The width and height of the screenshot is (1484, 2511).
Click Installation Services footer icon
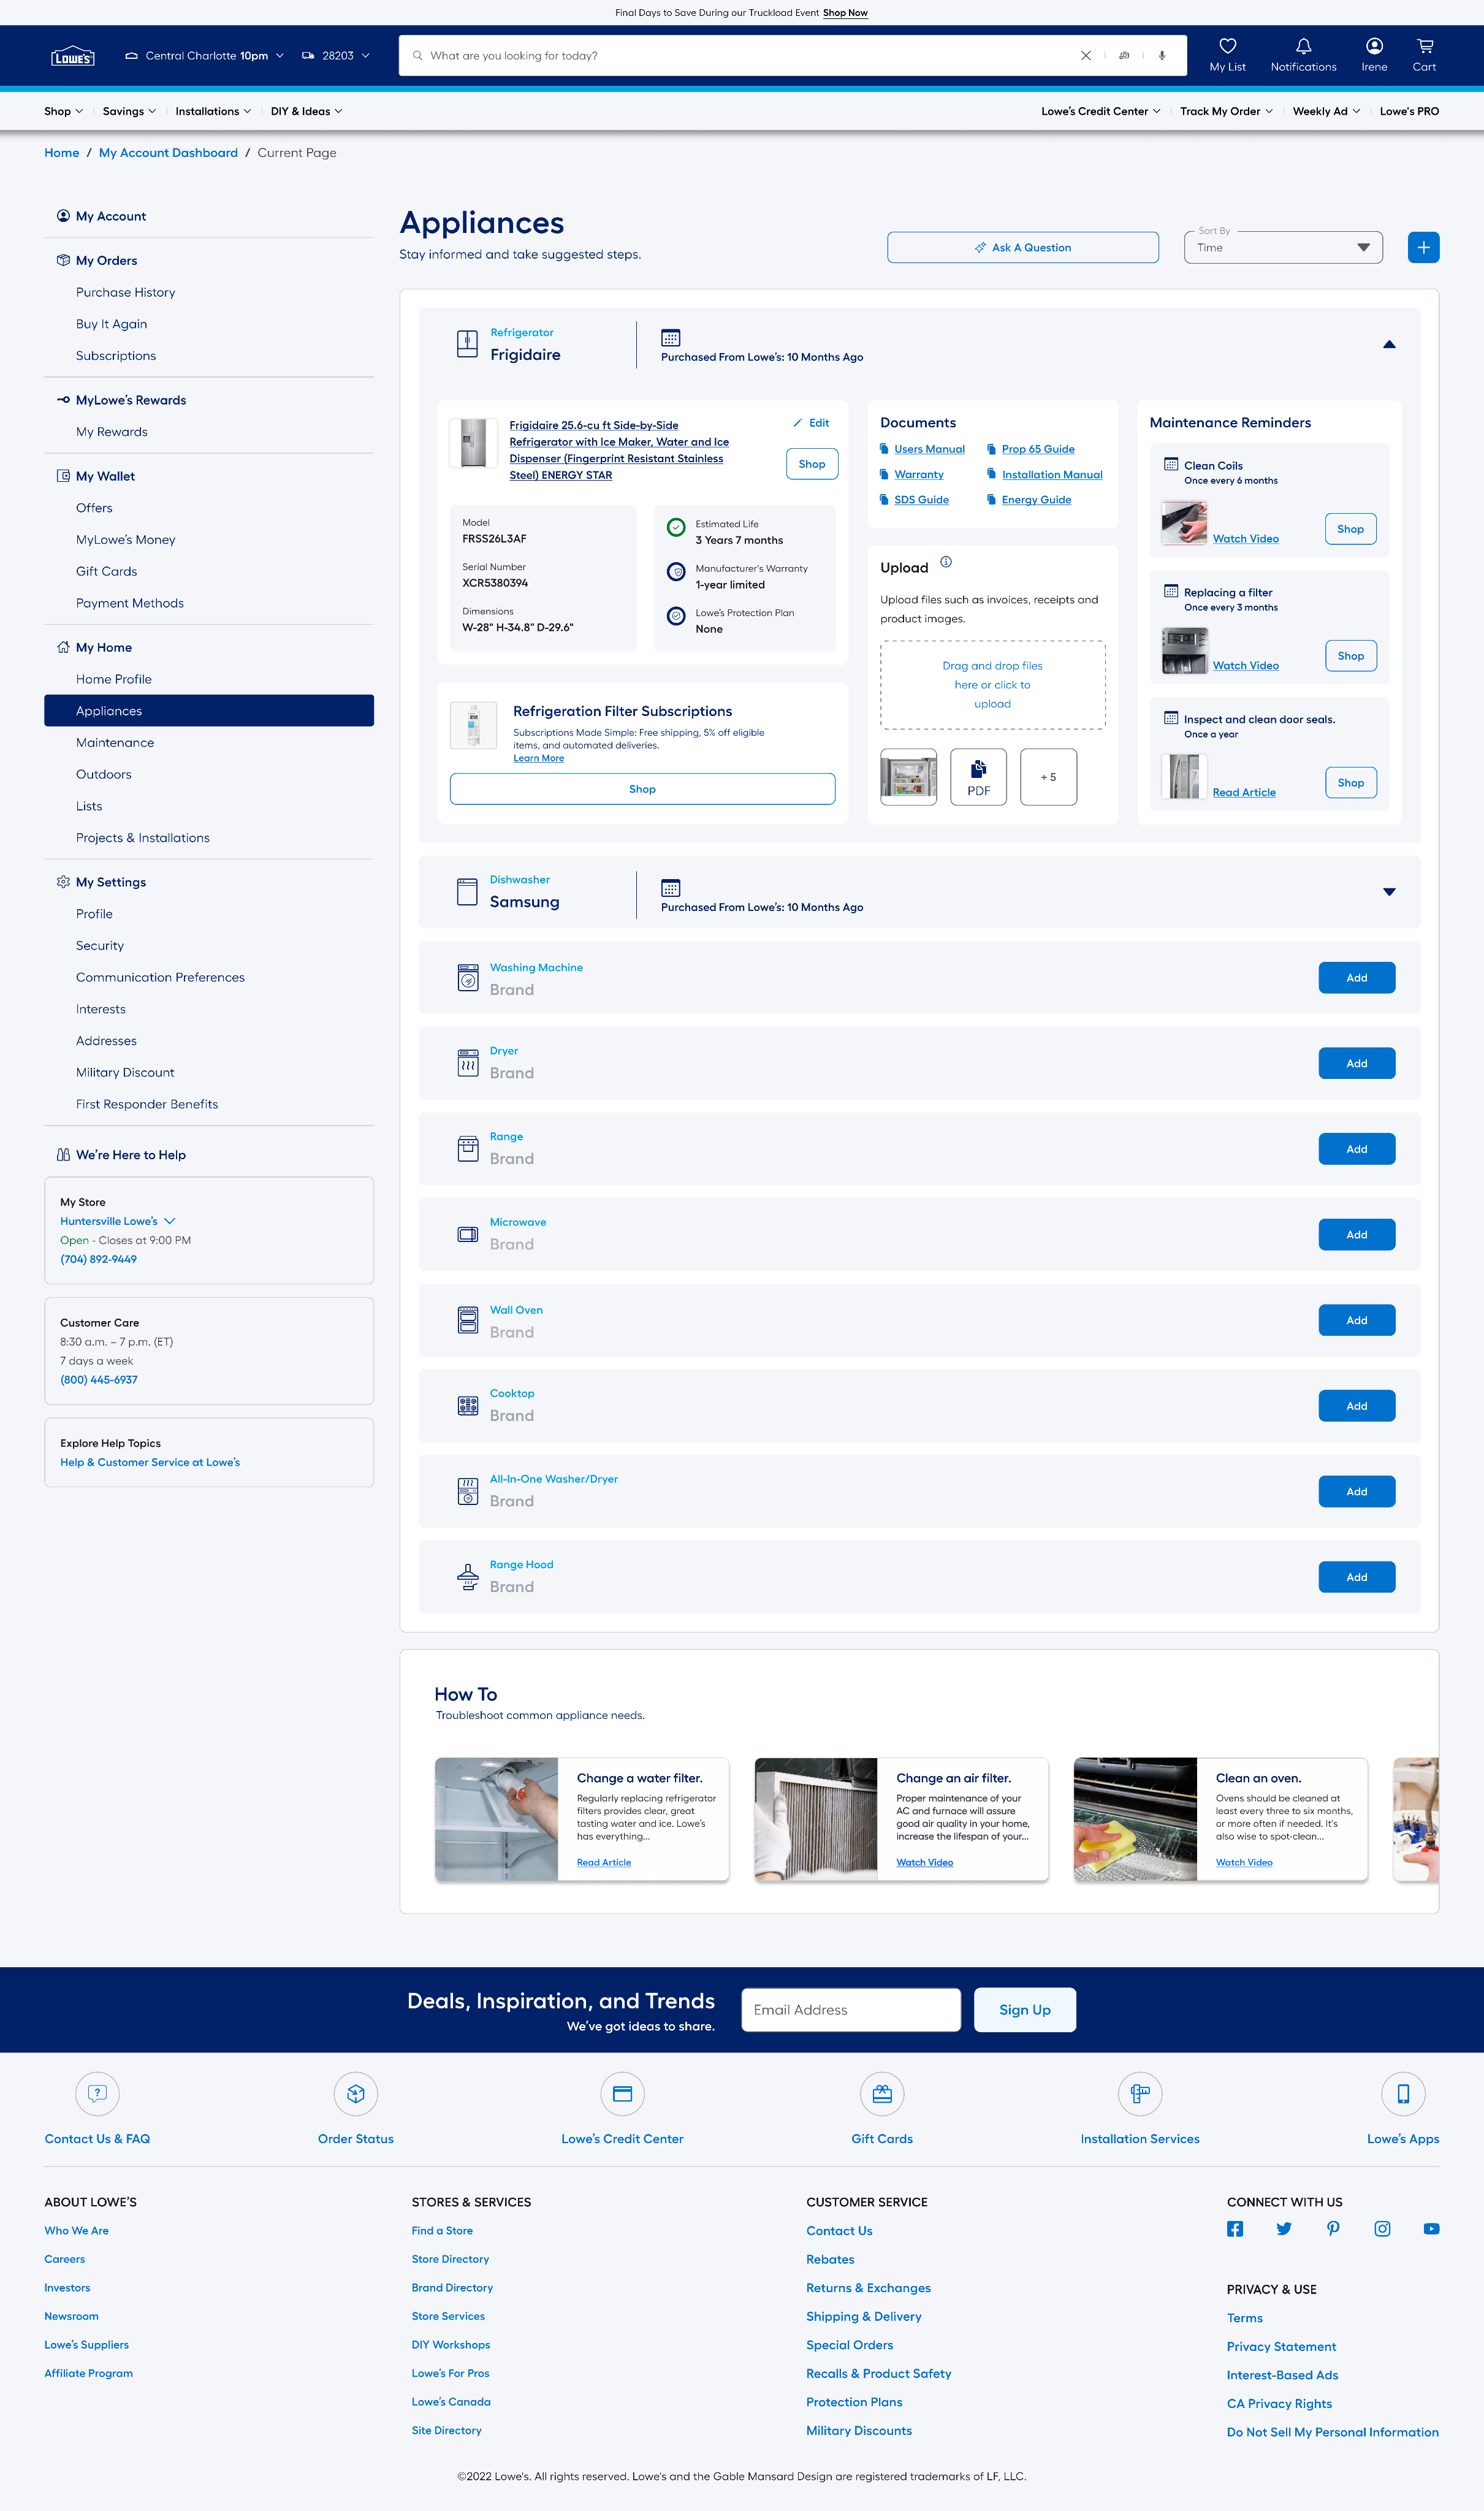point(1140,2093)
